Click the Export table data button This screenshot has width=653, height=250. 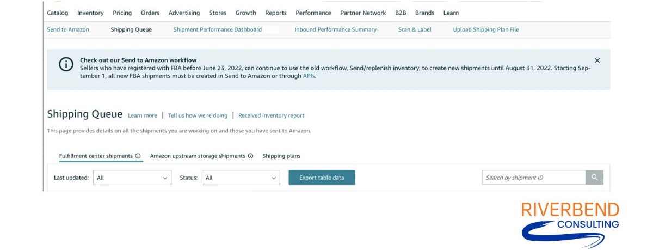tap(322, 178)
